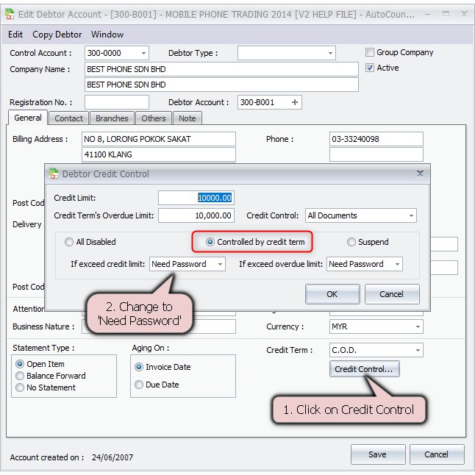Click the Credit Control... button
This screenshot has height=475, width=475.
click(x=364, y=369)
